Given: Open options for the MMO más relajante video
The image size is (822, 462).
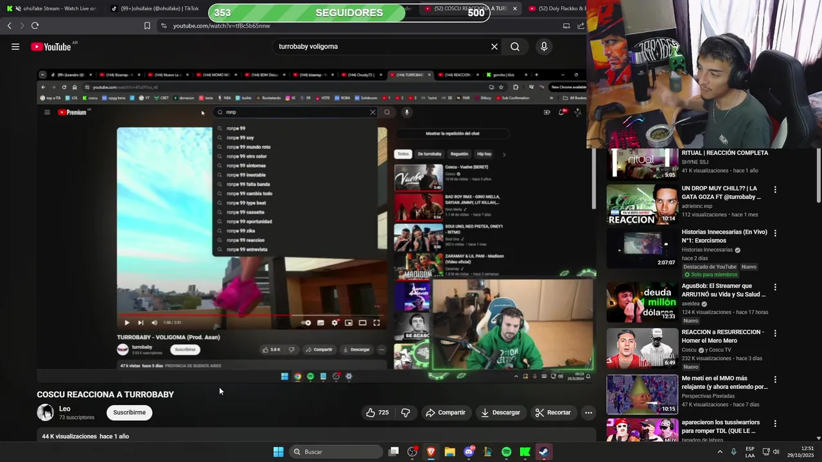Looking at the screenshot, I should coord(775,380).
